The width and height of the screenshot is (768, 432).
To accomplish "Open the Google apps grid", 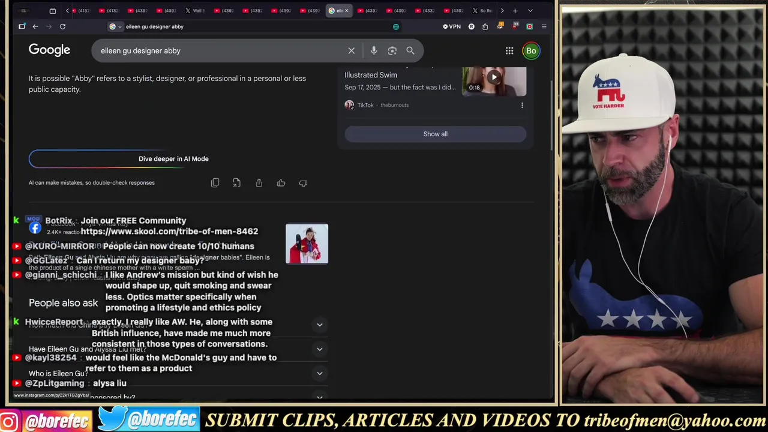I will coord(509,51).
